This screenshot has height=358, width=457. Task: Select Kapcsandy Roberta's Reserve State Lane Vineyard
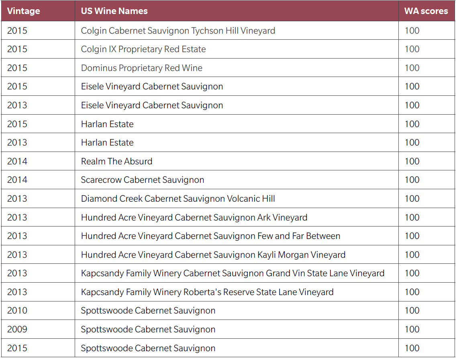click(x=207, y=292)
